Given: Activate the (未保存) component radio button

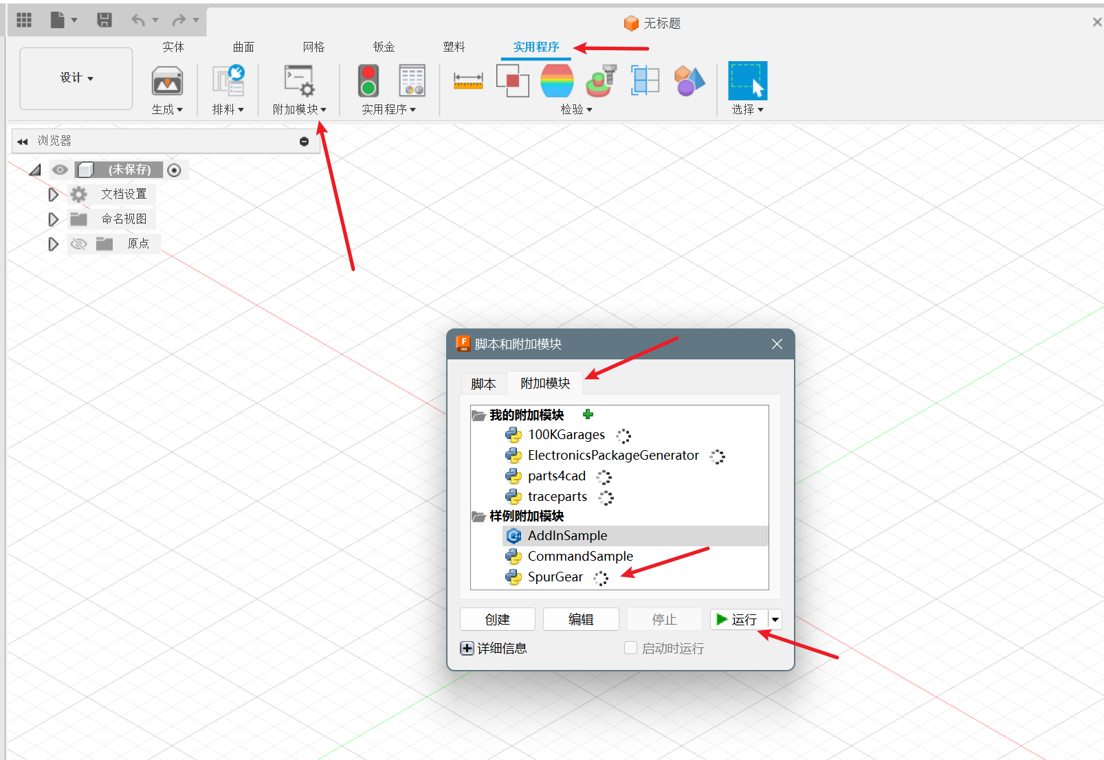Looking at the screenshot, I should click(174, 170).
